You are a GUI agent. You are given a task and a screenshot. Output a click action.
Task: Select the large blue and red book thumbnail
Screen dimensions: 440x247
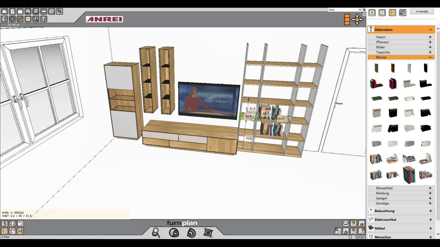click(409, 175)
